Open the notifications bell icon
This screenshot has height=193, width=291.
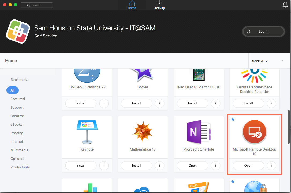[285, 5]
